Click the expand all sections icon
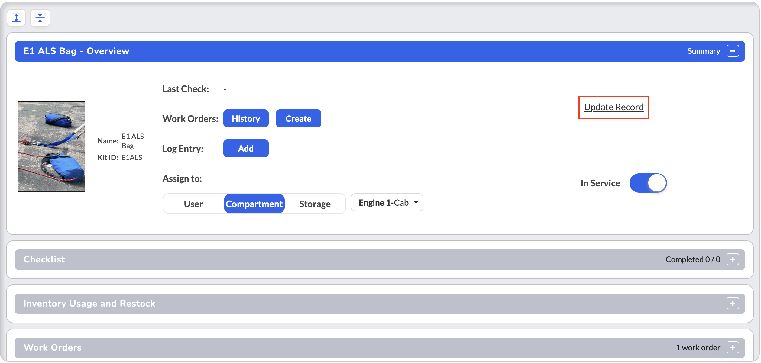The width and height of the screenshot is (761, 363). [x=16, y=18]
